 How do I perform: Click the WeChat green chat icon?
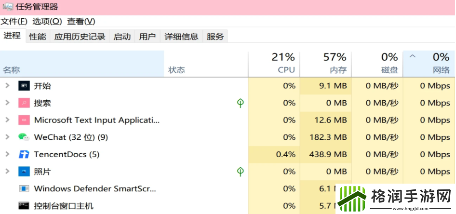point(24,137)
